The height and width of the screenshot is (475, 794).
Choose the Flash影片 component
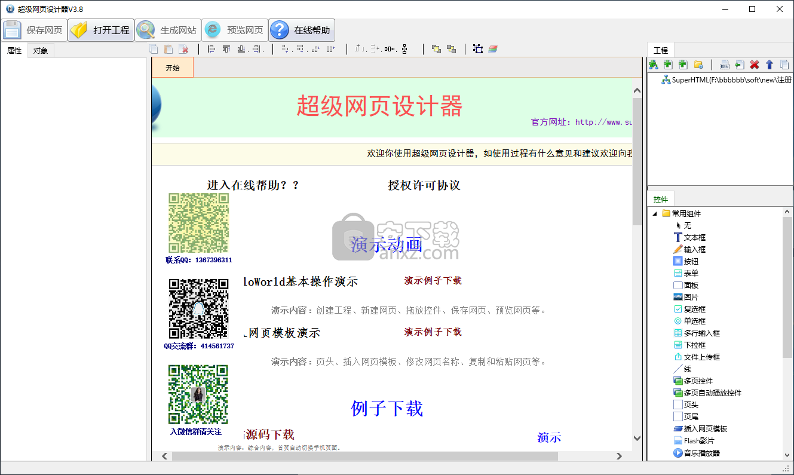click(694, 440)
